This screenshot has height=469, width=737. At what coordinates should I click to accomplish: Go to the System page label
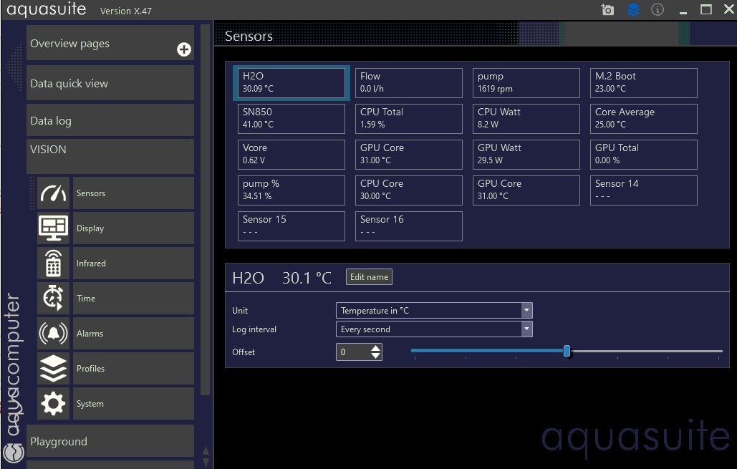point(133,403)
